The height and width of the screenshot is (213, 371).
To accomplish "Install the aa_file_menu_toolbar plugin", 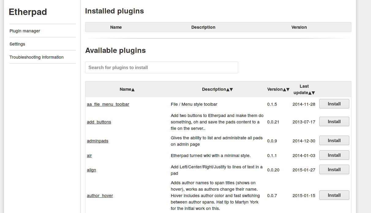I will coord(334,104).
